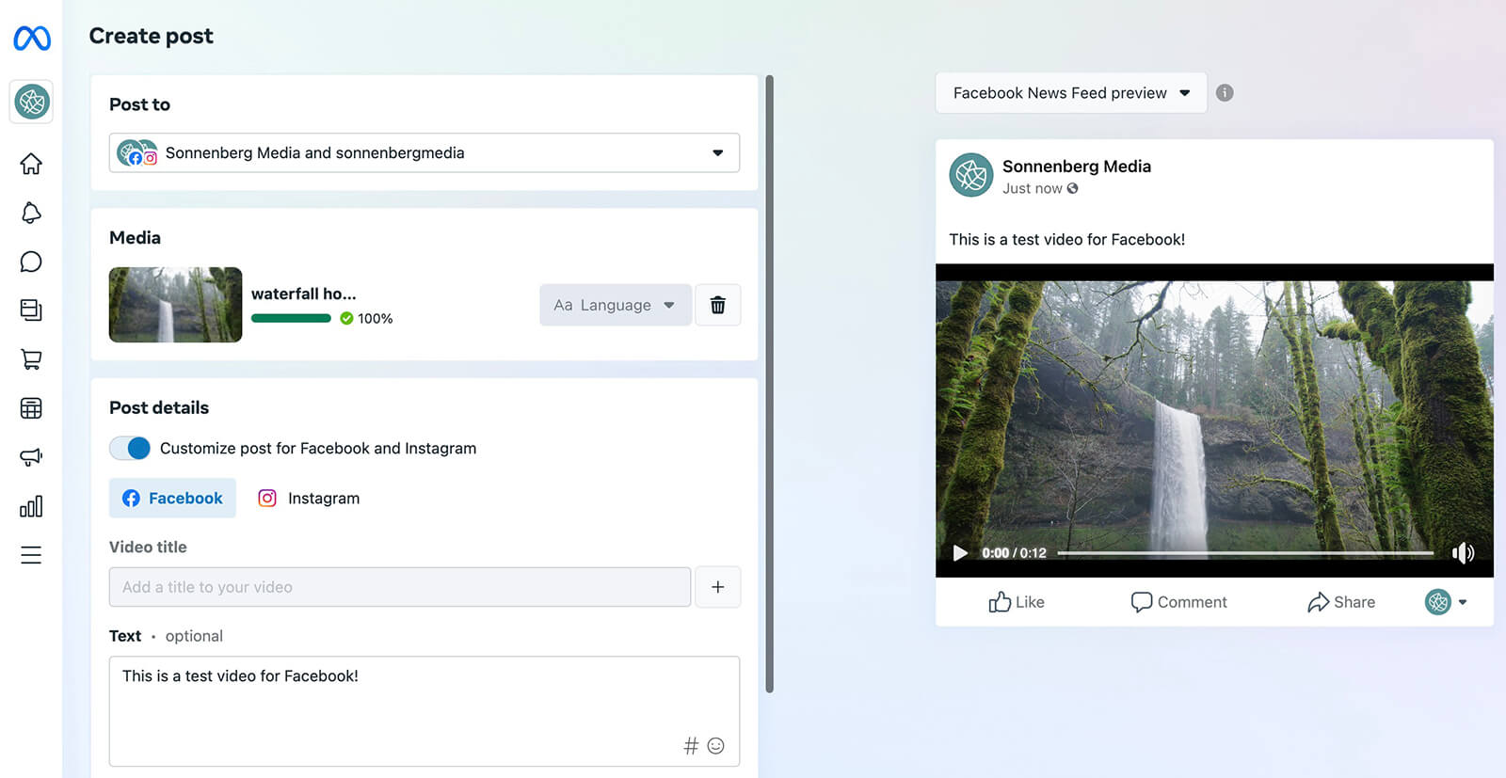Click the preview info icon
This screenshot has height=778, width=1506.
click(1225, 93)
